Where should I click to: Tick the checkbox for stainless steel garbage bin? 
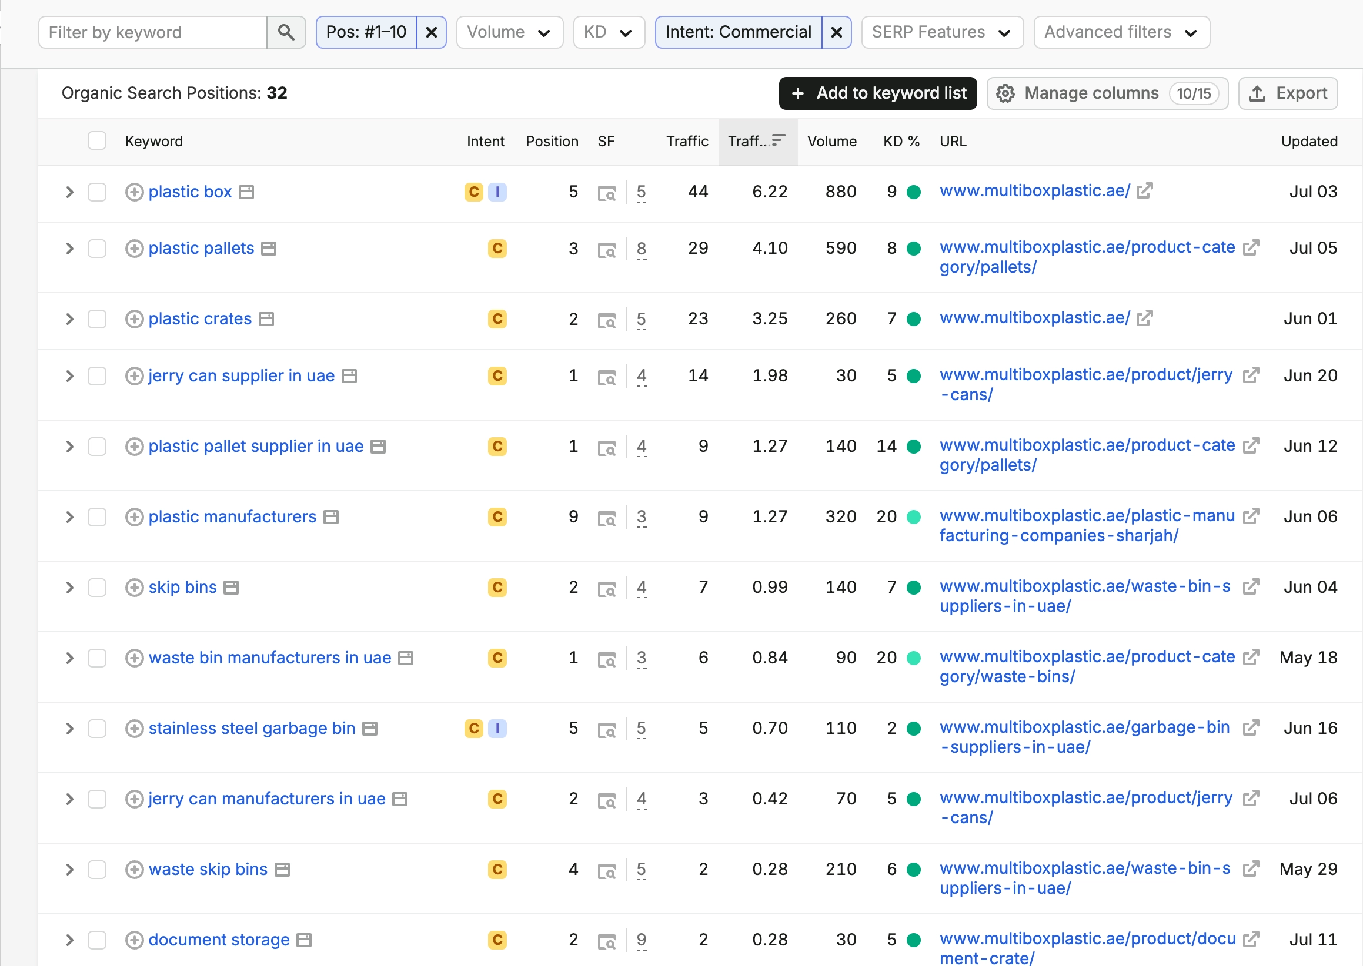[97, 729]
